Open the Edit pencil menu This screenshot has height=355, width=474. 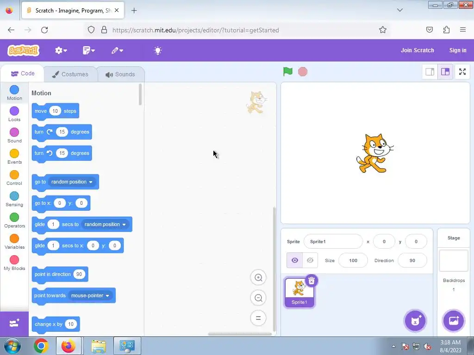click(117, 50)
